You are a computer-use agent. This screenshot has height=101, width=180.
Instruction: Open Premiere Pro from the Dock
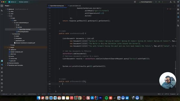(101, 98)
